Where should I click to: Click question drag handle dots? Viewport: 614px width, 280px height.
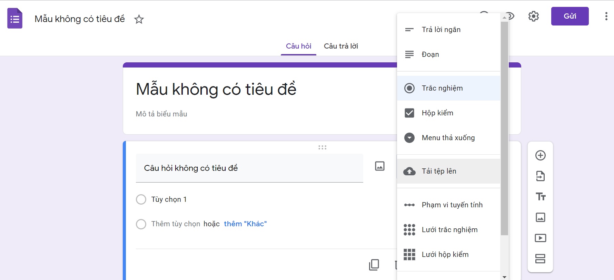pyautogui.click(x=323, y=147)
